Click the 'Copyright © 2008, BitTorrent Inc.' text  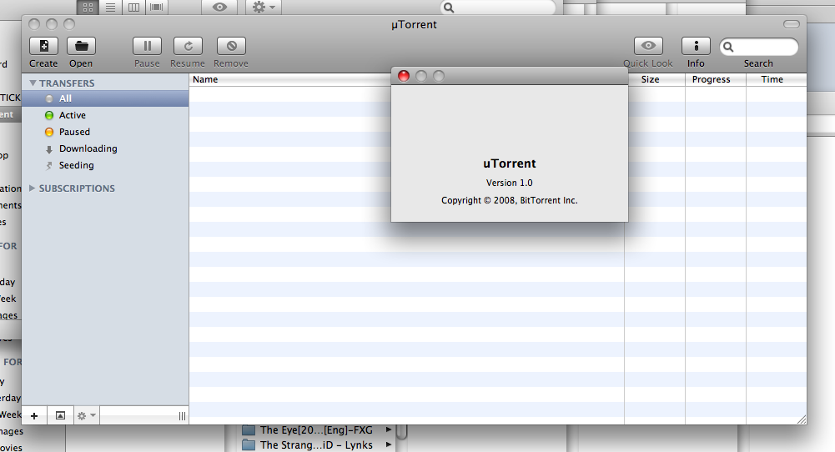point(510,200)
